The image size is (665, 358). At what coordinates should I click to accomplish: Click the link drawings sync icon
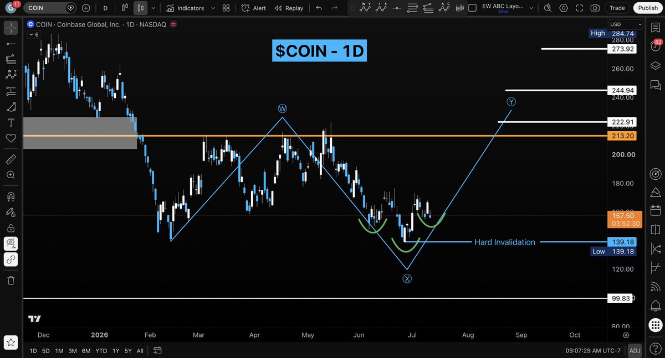11,260
